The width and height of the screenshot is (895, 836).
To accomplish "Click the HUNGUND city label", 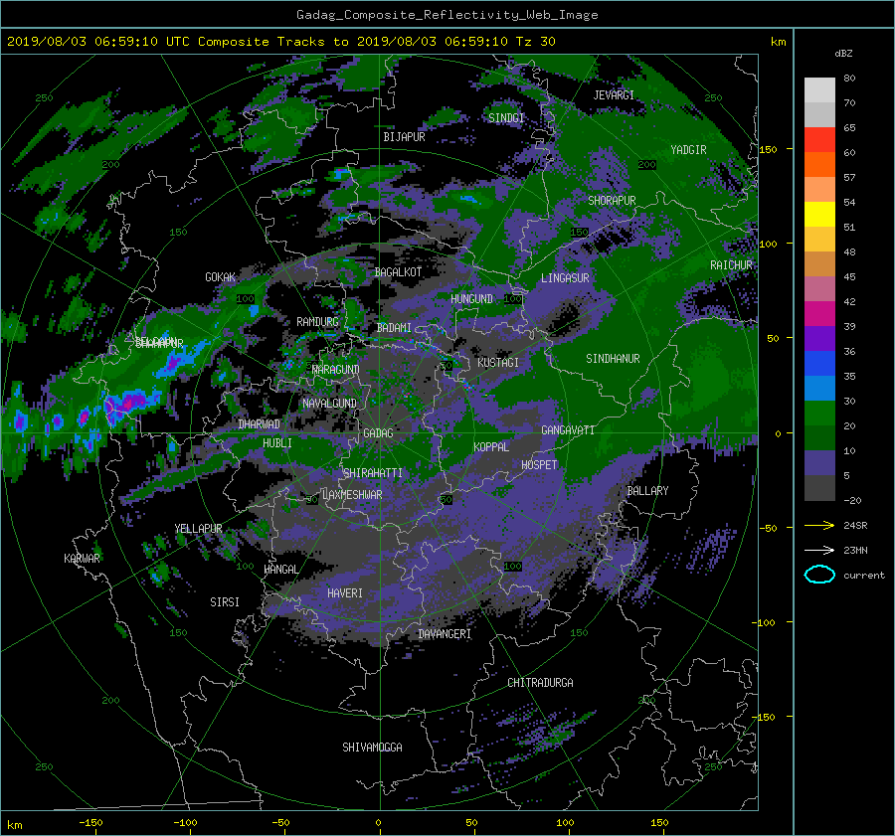I will (x=471, y=299).
